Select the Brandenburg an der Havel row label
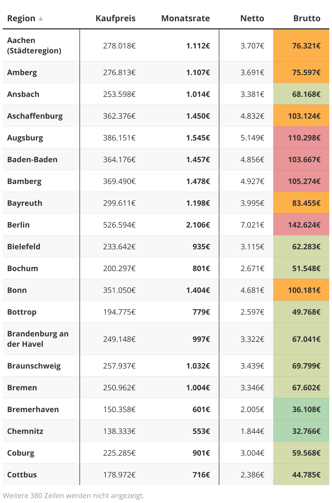The height and width of the screenshot is (503, 332). pyautogui.click(x=38, y=339)
